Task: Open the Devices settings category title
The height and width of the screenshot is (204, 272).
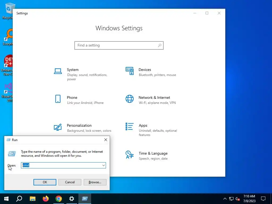Action: coord(145,70)
